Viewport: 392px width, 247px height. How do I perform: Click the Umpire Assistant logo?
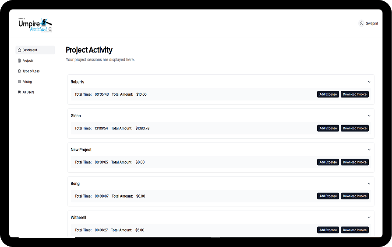pos(35,24)
